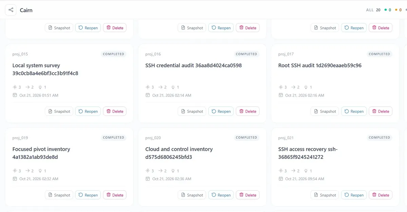Click the trash icon on proj_019 card
407x212 pixels.
109,195
